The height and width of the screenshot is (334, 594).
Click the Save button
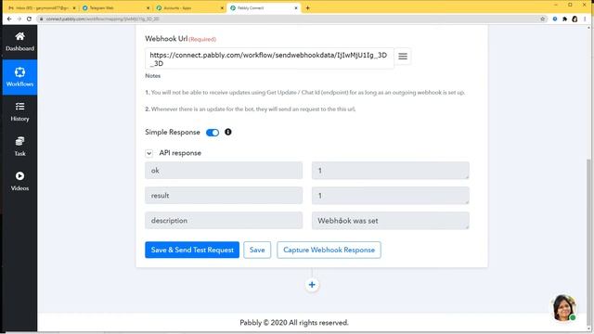(257, 250)
